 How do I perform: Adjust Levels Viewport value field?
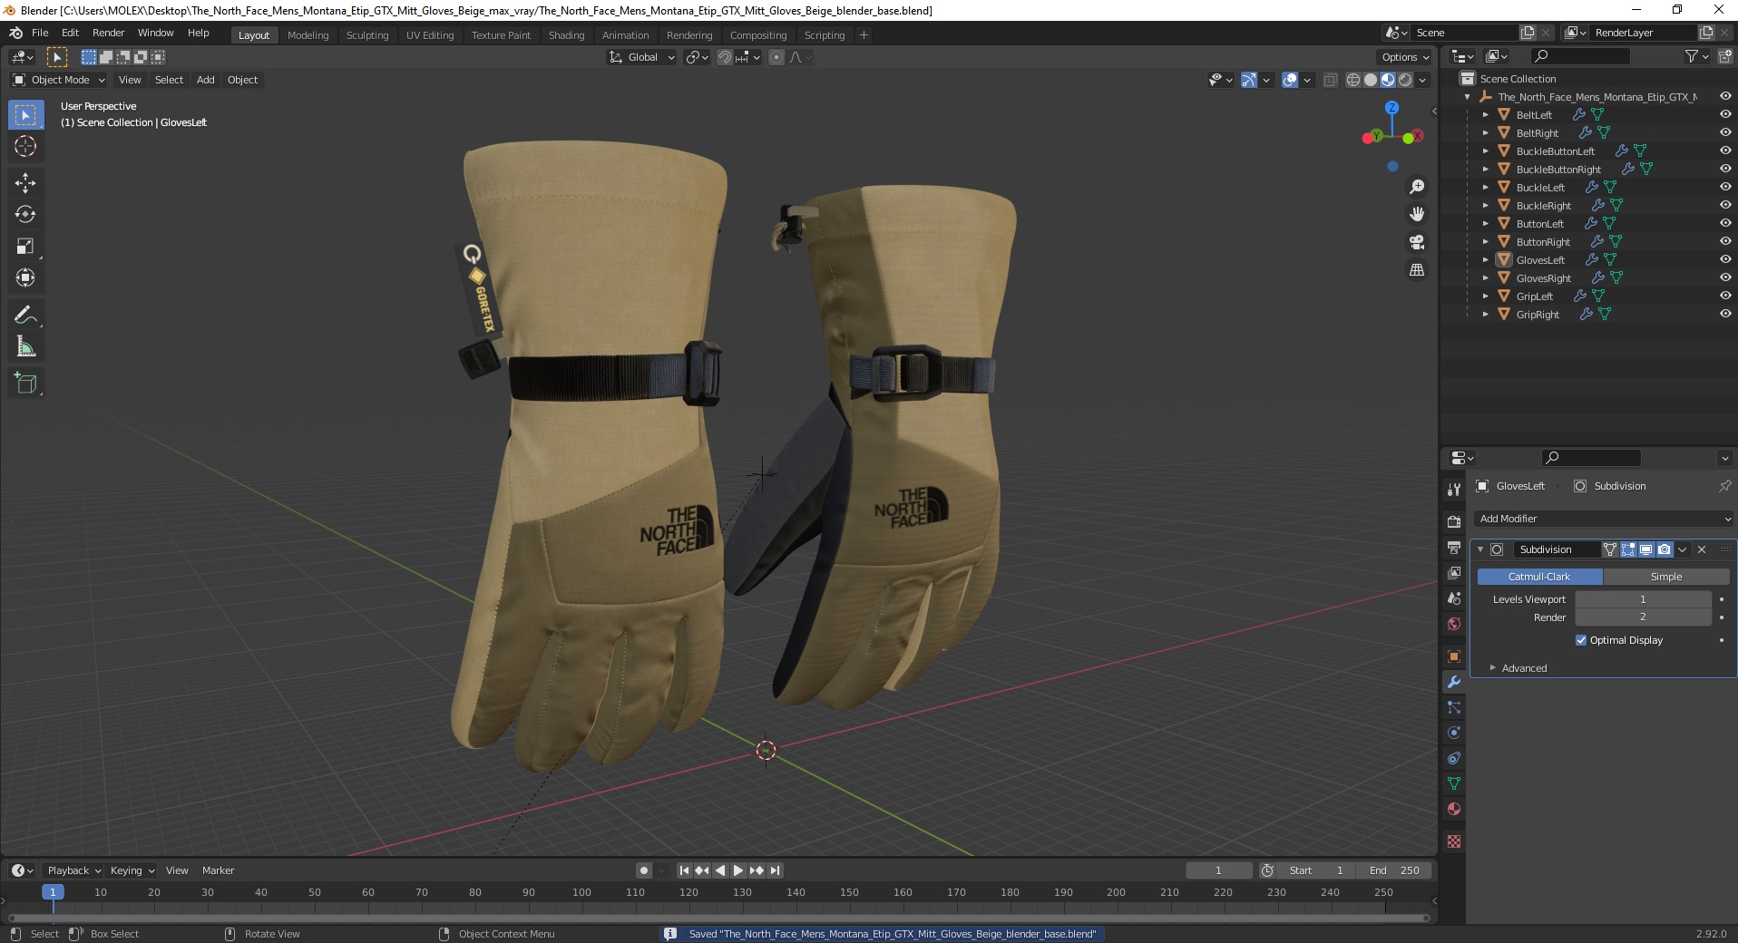tap(1643, 599)
